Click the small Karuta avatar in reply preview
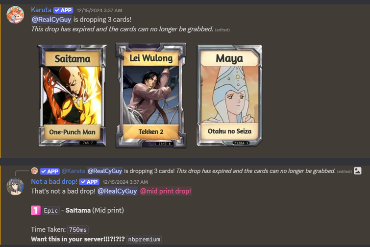Image resolution: width=370 pixels, height=247 pixels. pyautogui.click(x=34, y=171)
